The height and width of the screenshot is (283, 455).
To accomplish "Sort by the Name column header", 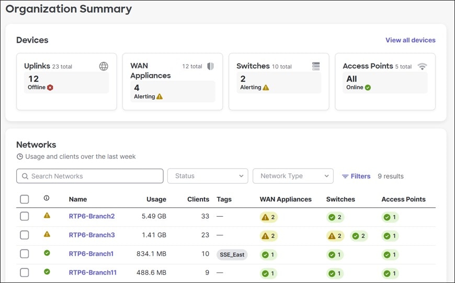I will pyautogui.click(x=78, y=199).
